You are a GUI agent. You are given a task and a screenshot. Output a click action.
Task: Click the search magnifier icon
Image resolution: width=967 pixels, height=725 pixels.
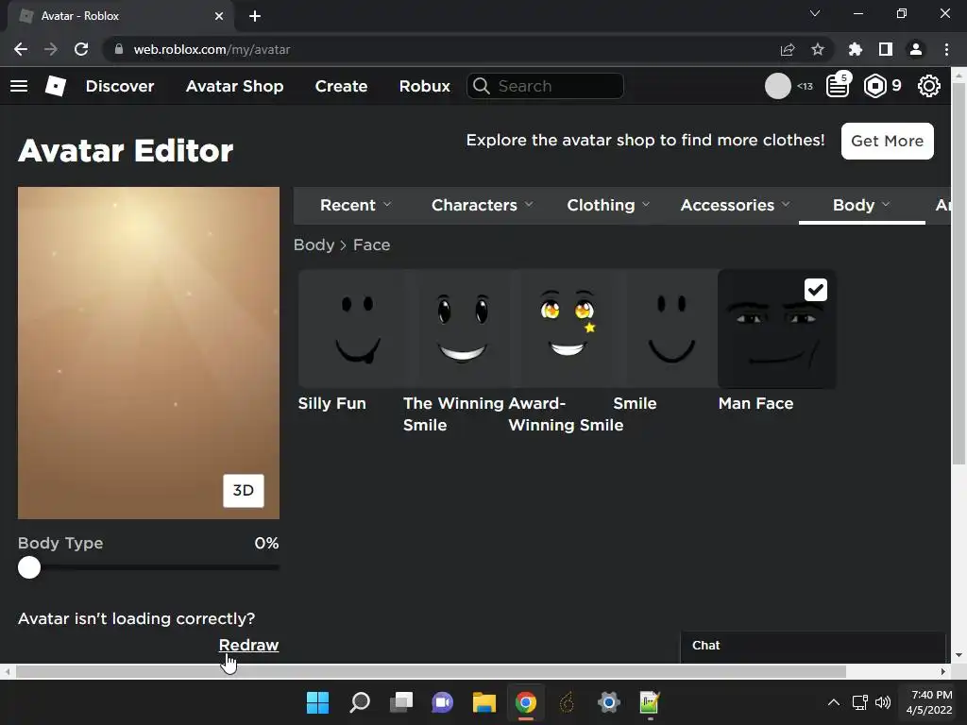pos(482,86)
